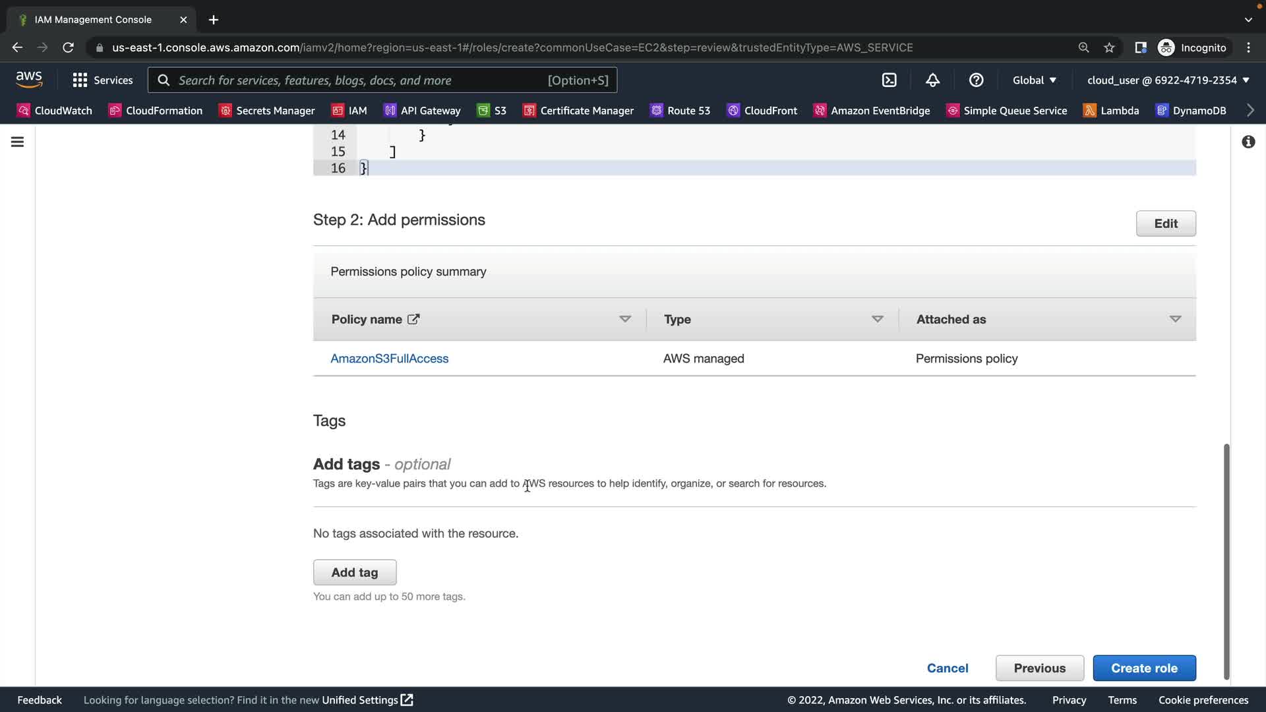Click the help question mark icon
The width and height of the screenshot is (1266, 712).
pyautogui.click(x=976, y=80)
